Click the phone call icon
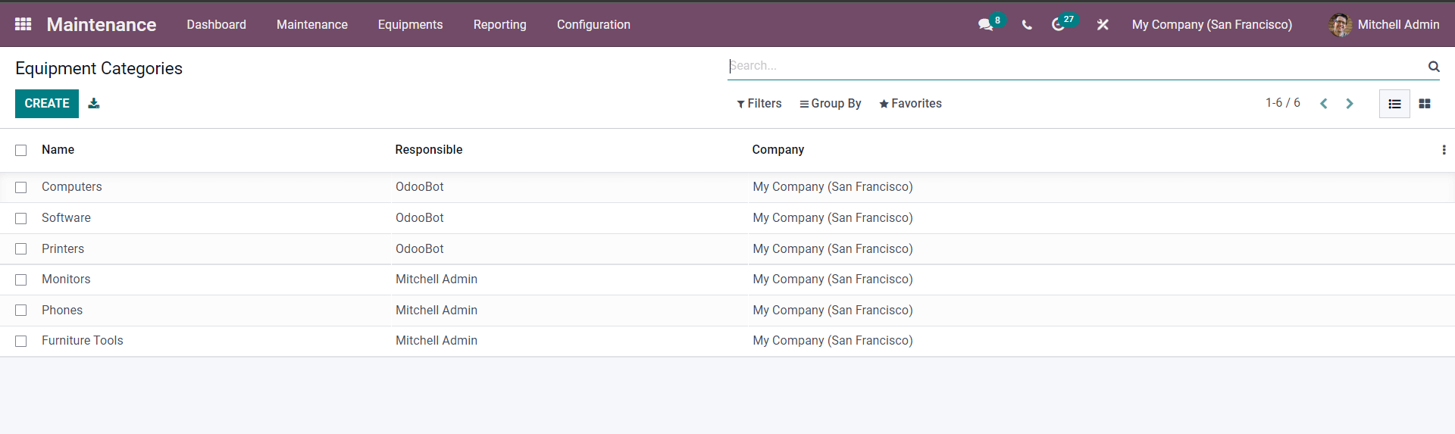 [1027, 25]
